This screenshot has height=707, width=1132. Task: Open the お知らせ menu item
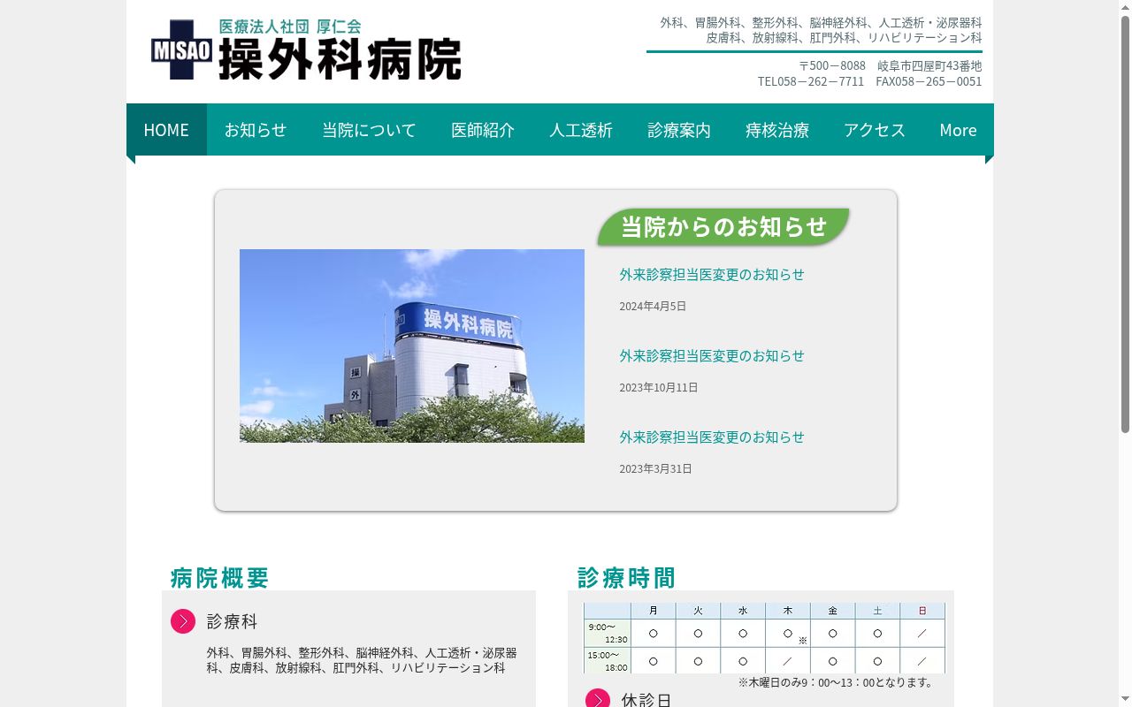256,130
